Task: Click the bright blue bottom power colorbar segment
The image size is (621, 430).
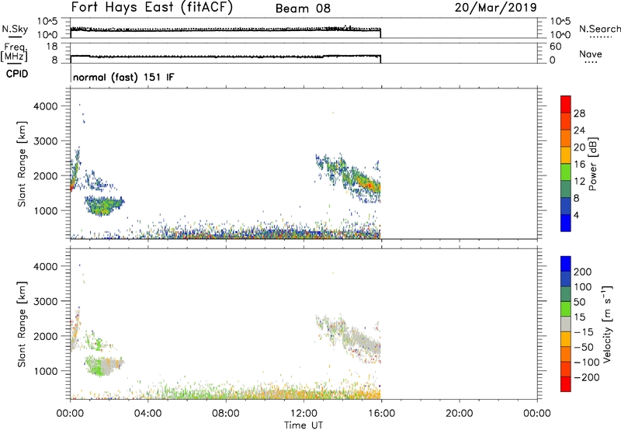Action: 566,223
